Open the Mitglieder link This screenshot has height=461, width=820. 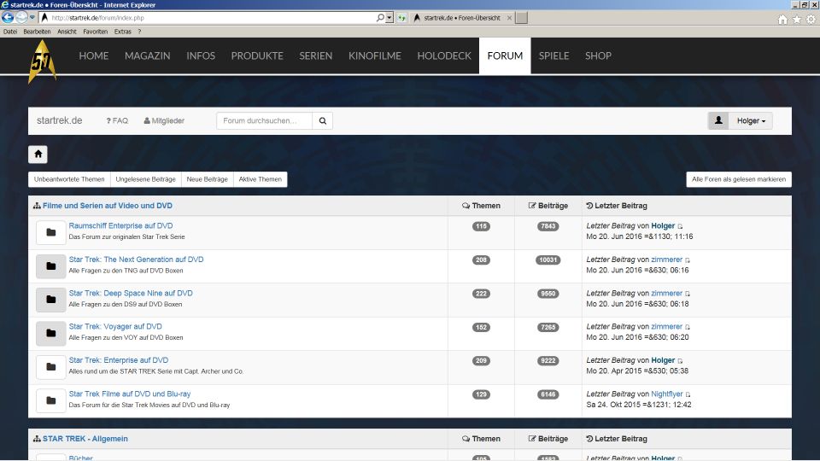point(164,120)
